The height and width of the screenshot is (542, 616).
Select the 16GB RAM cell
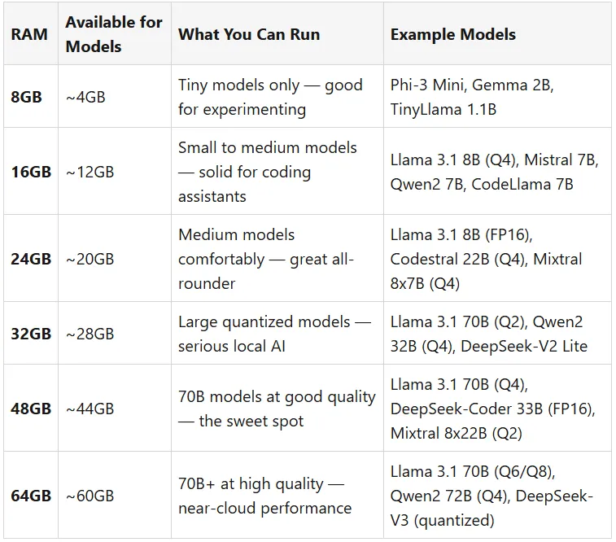(30, 172)
